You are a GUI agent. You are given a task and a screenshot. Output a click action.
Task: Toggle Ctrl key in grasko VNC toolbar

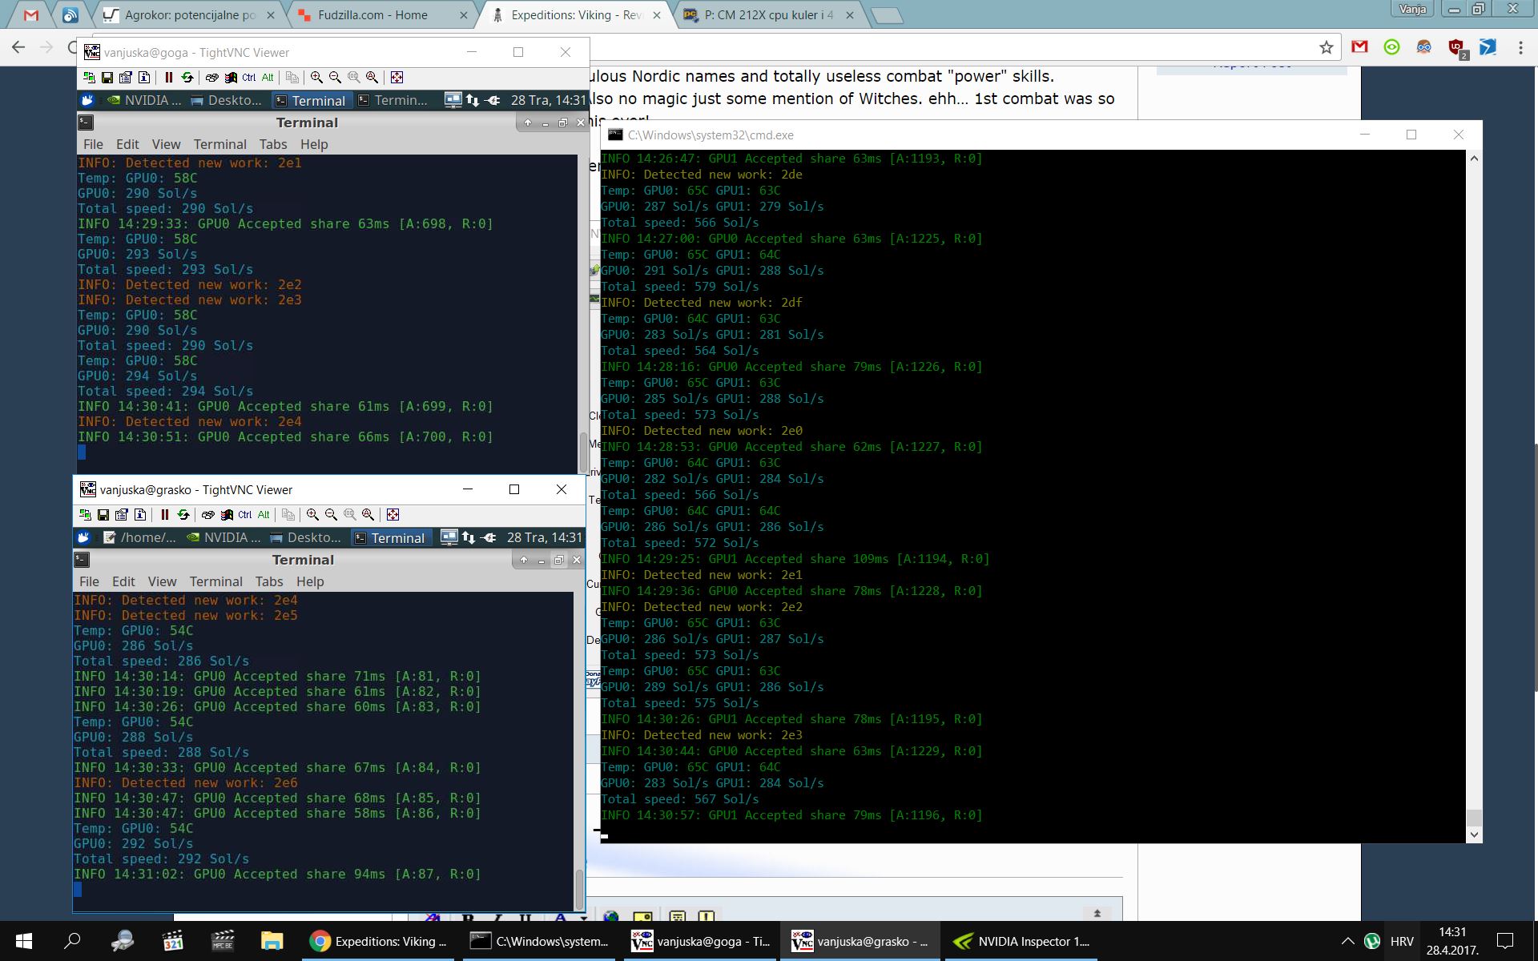pyautogui.click(x=245, y=515)
